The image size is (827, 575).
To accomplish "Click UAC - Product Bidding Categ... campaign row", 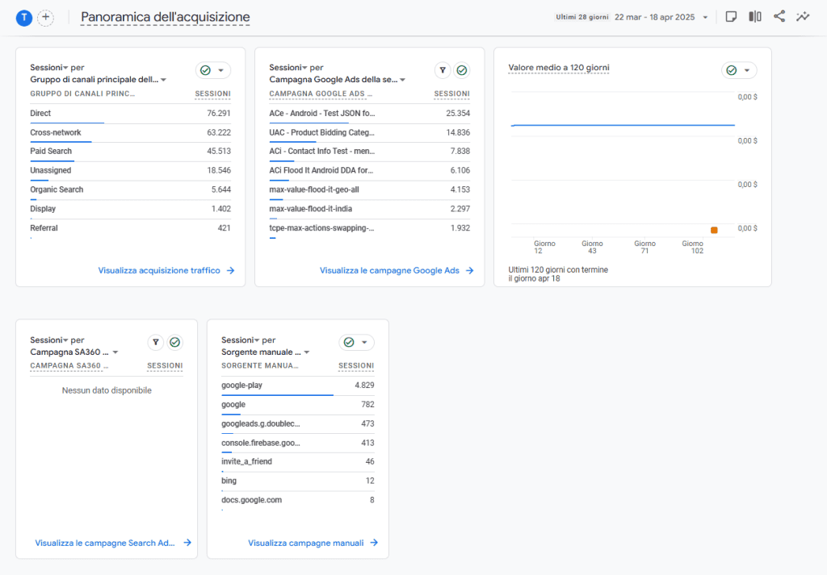I will [369, 133].
